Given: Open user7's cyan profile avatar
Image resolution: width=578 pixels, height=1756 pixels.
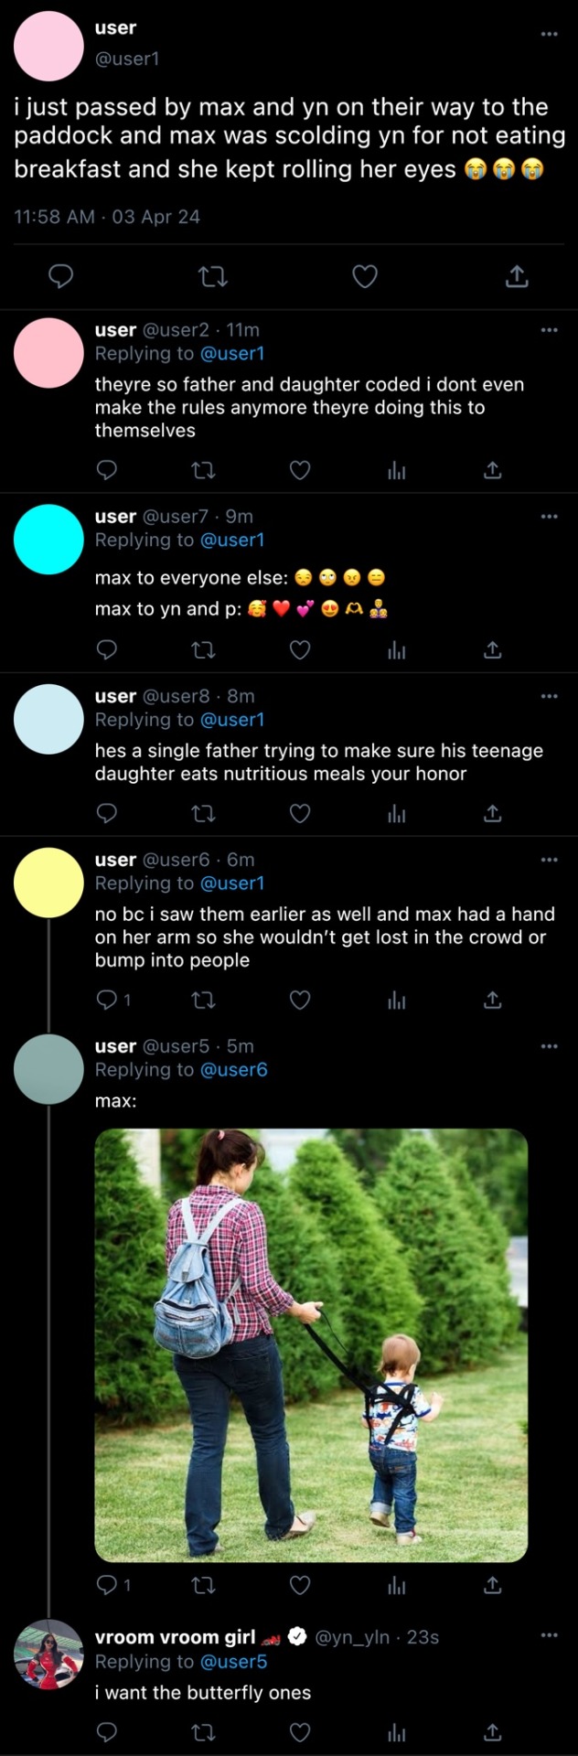Looking at the screenshot, I should coord(48,539).
